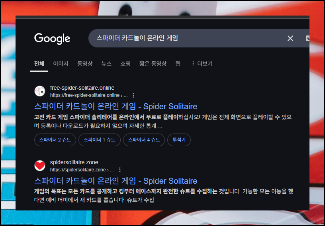325x226 pixels.
Task: Open the spidersolitaire.zone result title link
Action: [116, 181]
